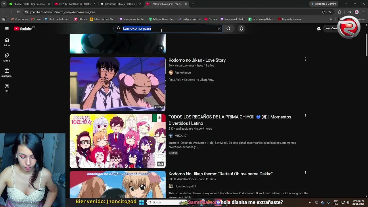Viewport: 368px width, 207px height.
Task: Play the Kodomo no Jikan - Love Story thumbnail
Action: pyautogui.click(x=118, y=84)
